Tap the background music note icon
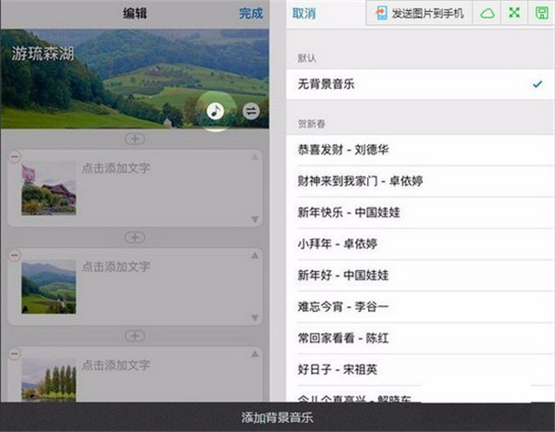 [215, 111]
